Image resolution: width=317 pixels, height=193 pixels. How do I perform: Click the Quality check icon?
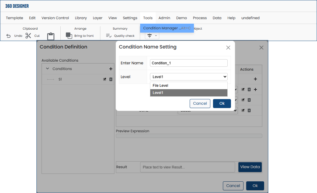coord(109,36)
